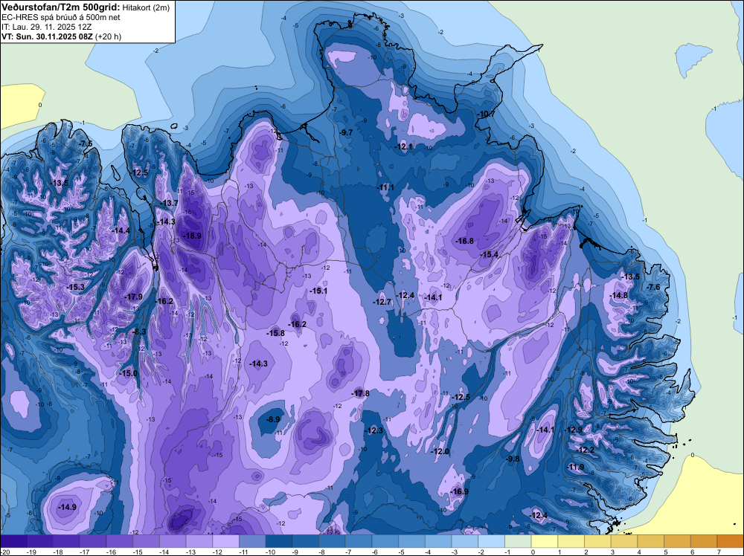Click the '(+20 h)' forecast offset text
The height and width of the screenshot is (556, 744).
point(108,36)
